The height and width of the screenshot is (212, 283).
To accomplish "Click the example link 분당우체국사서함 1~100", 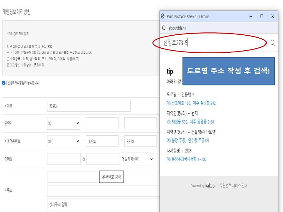I will [189, 159].
